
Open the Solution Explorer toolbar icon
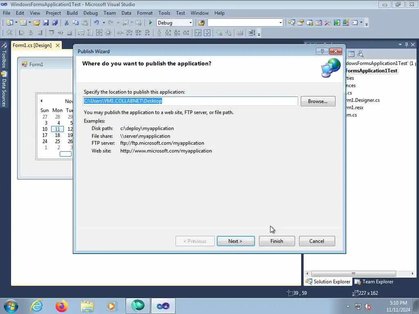point(291,23)
